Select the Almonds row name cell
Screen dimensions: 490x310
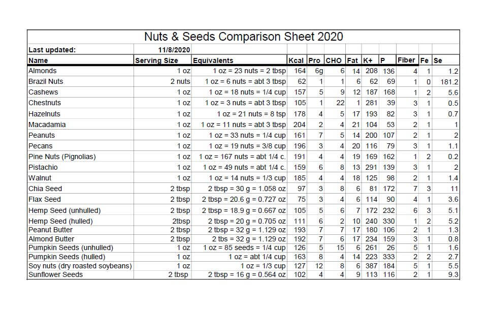43,71
